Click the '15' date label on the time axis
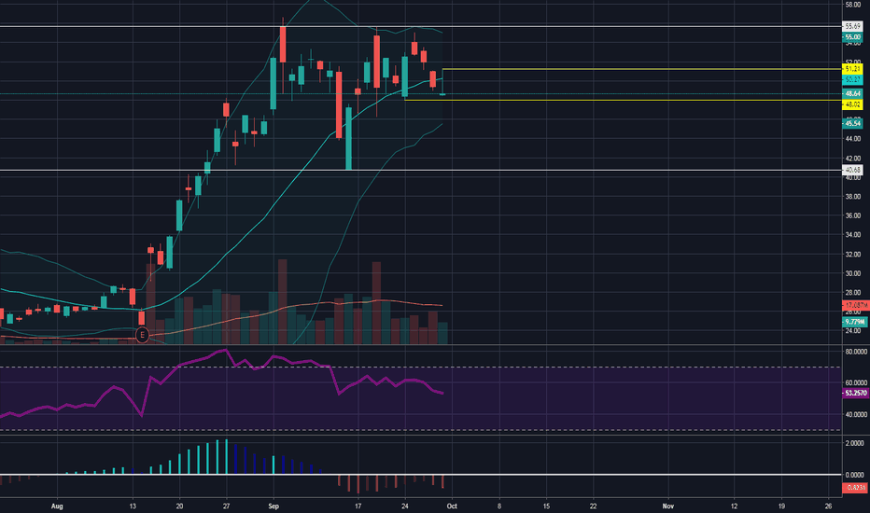The width and height of the screenshot is (870, 513). point(546,506)
